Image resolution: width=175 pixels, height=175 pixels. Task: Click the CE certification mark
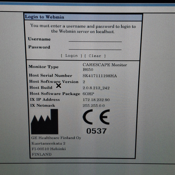tap(96, 117)
